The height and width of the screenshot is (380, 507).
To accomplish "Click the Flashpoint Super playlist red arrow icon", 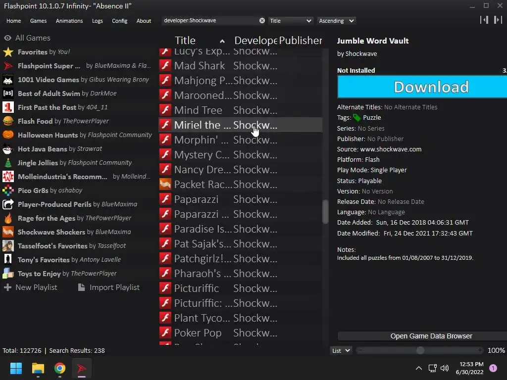I will 8,66.
